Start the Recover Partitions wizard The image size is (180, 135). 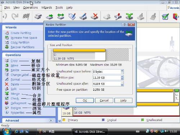(x=22, y=47)
